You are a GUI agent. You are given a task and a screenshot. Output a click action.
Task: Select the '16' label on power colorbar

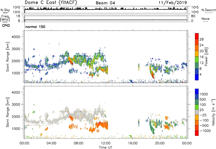pos(201,57)
